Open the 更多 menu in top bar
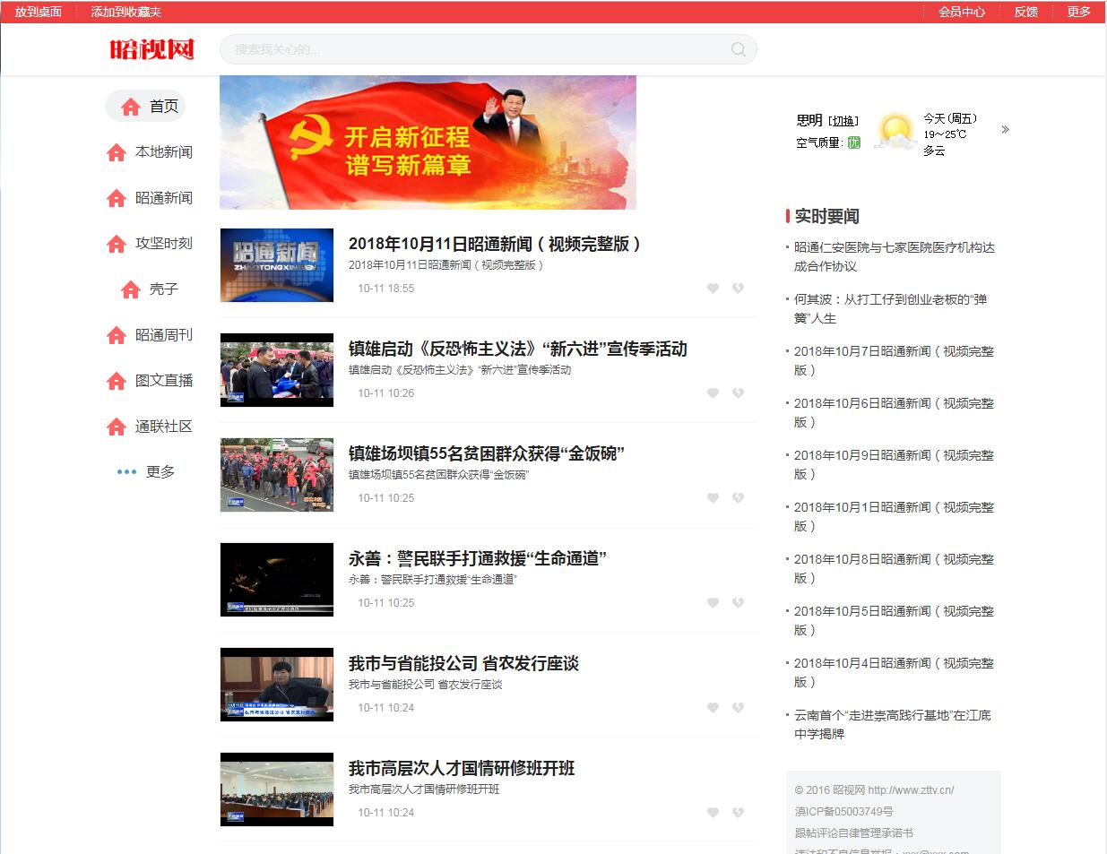Image resolution: width=1107 pixels, height=854 pixels. click(1078, 12)
